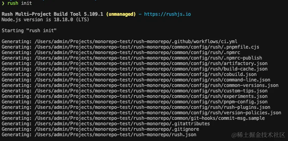
Task: Click the green prompt arrow symbol
Action: coord(3,3)
